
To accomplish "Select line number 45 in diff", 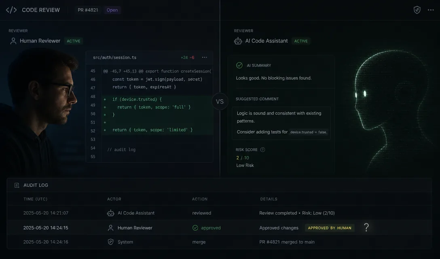I will [93, 71].
